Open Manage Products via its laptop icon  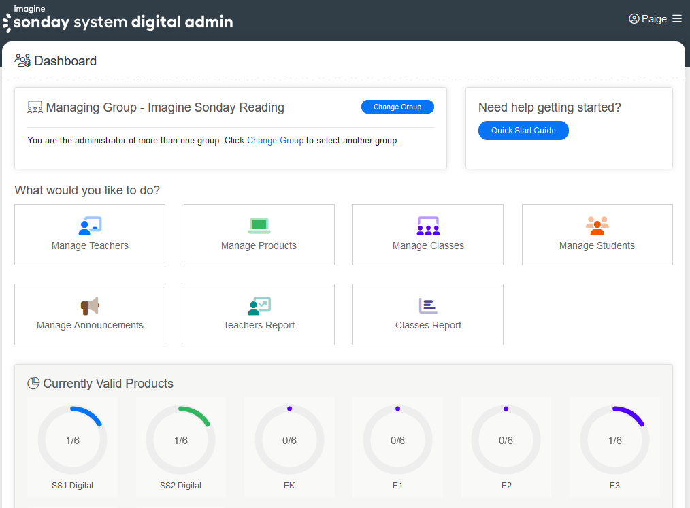(x=259, y=226)
